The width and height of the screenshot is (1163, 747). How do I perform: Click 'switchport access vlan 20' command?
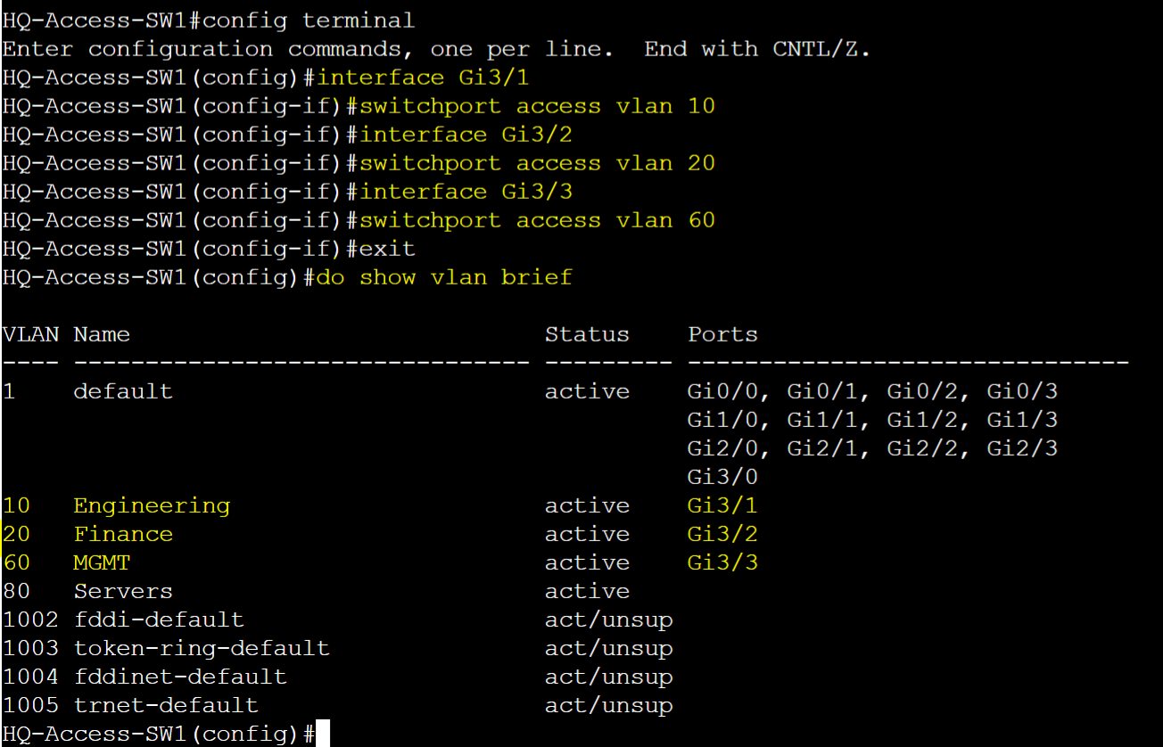[537, 163]
